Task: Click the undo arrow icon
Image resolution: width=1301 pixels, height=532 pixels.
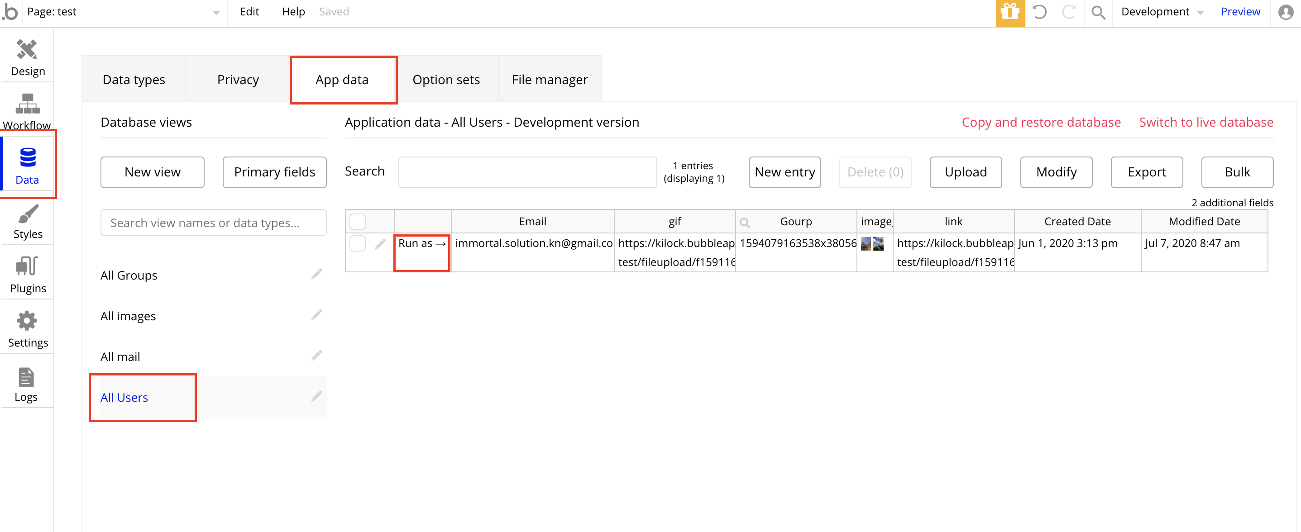Action: 1039,12
